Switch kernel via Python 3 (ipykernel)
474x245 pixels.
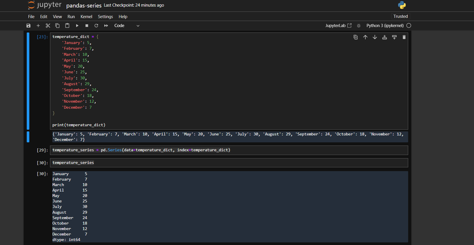tap(385, 26)
